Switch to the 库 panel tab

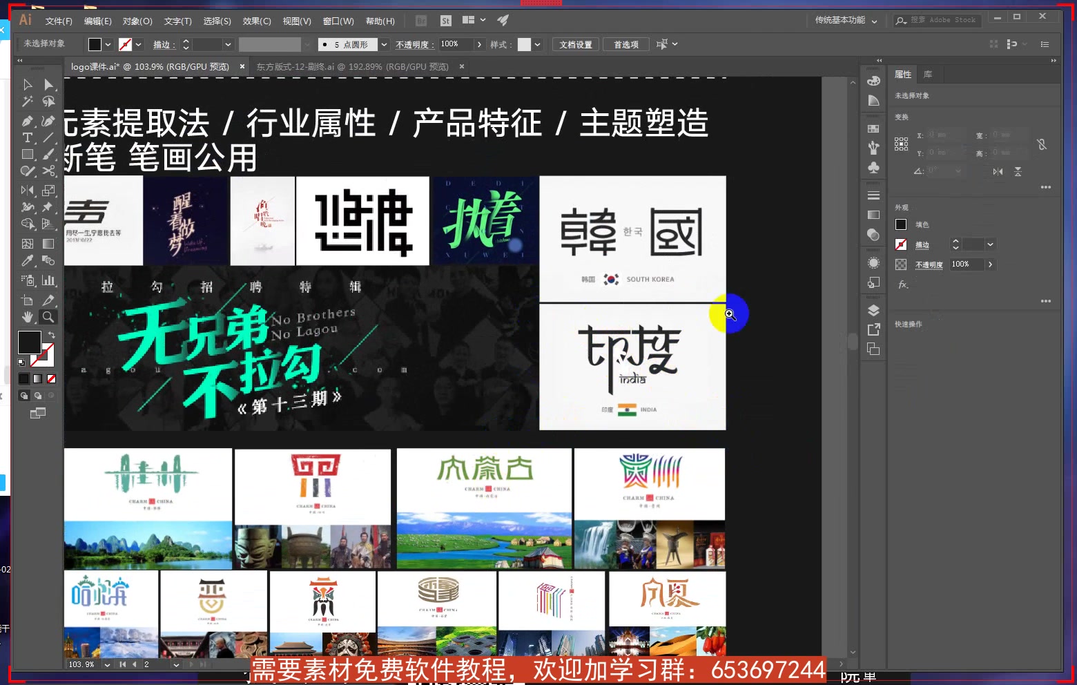tap(928, 75)
